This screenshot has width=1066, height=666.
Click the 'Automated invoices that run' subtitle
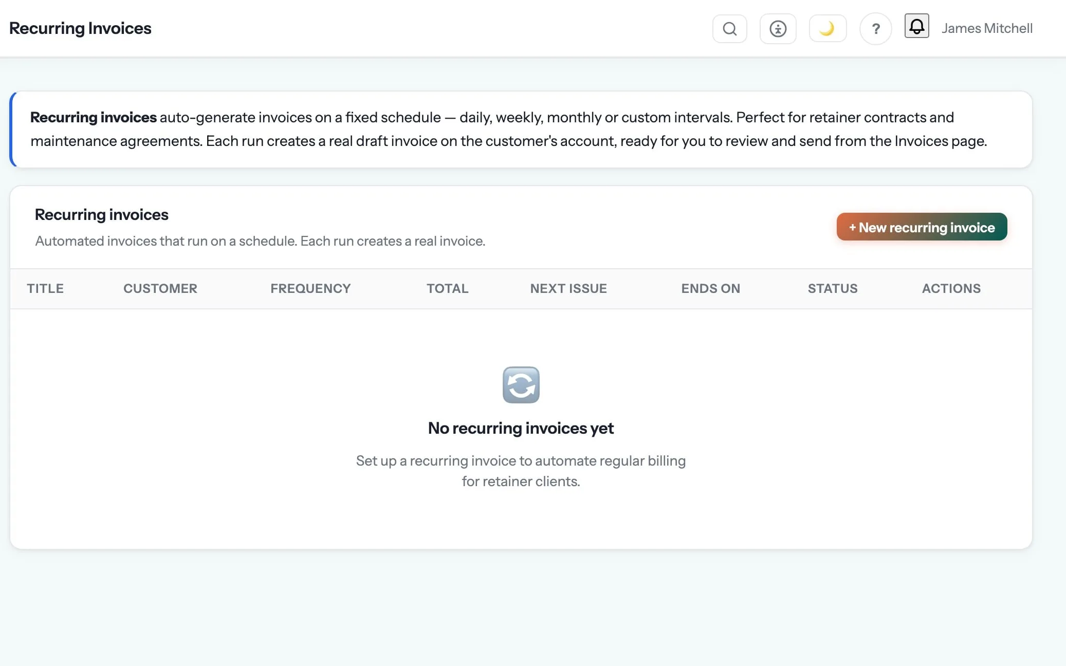(x=260, y=241)
